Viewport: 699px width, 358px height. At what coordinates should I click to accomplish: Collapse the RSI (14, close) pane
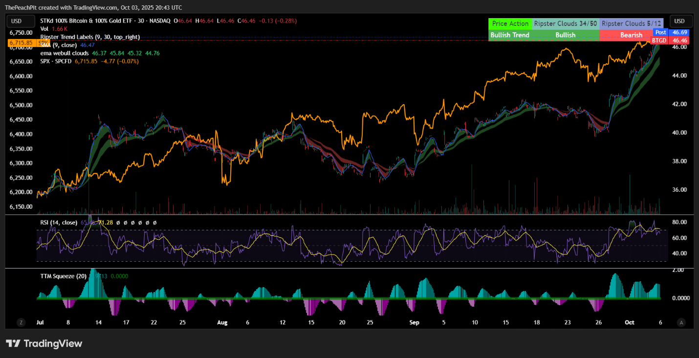[59, 222]
